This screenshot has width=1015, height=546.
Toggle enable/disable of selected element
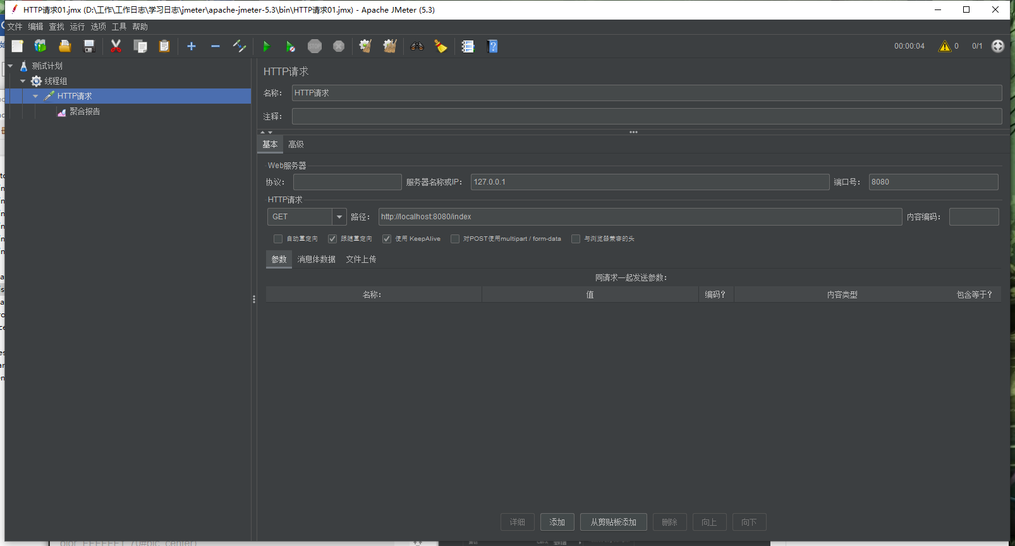point(240,46)
